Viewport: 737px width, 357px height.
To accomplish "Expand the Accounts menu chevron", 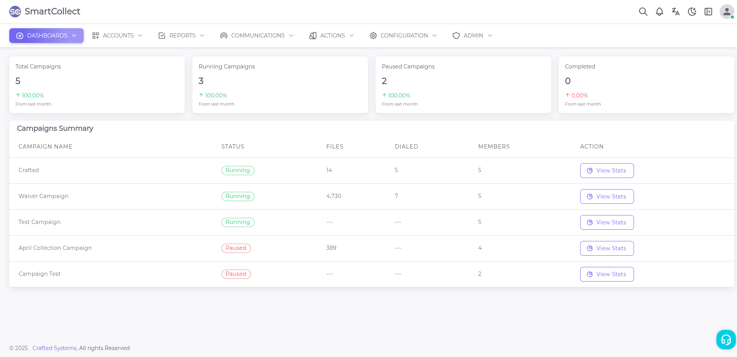I will (x=140, y=36).
